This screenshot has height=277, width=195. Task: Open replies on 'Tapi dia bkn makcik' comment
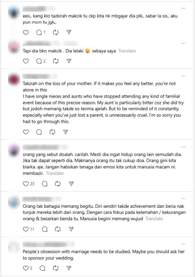click(41, 61)
